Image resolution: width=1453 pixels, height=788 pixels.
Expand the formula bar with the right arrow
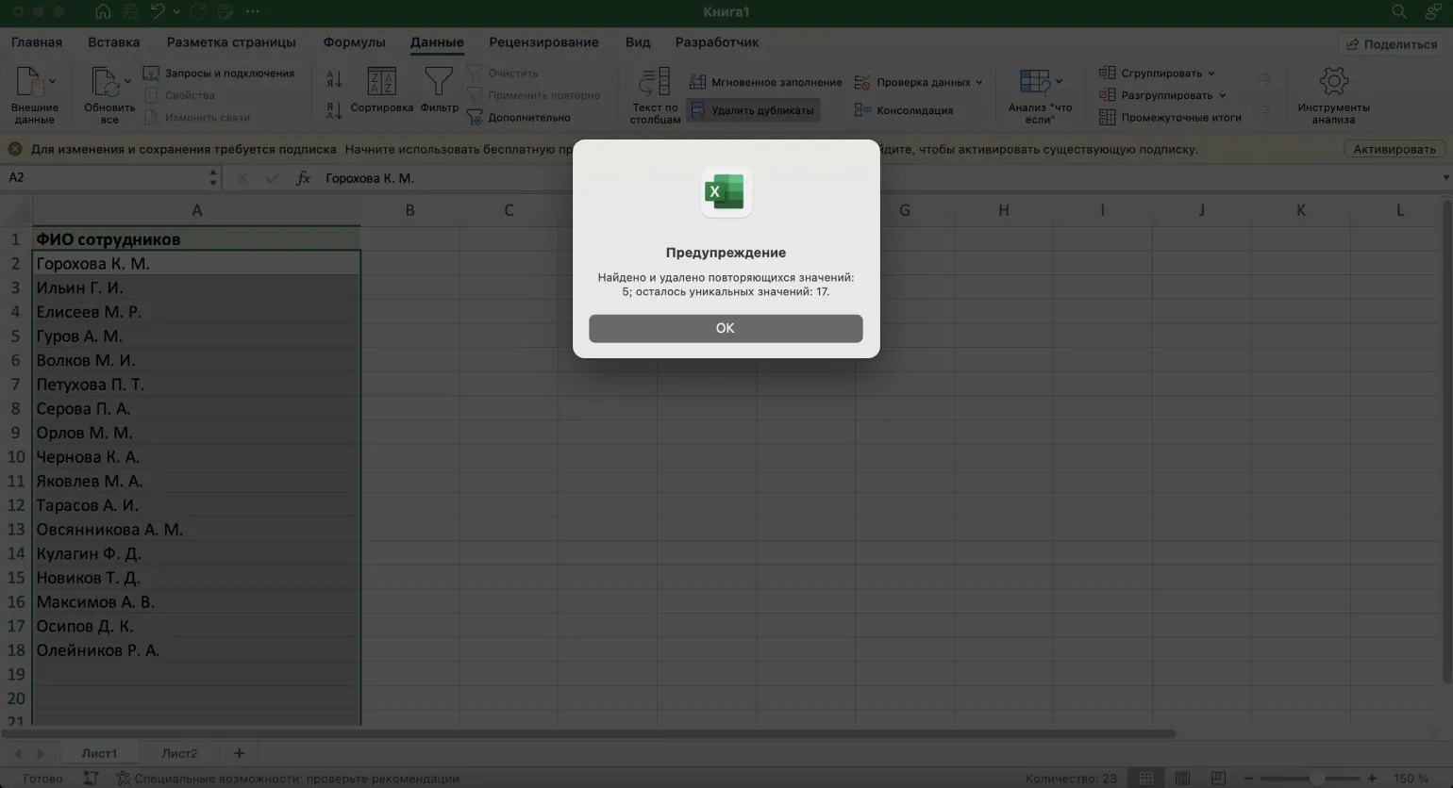tap(1445, 178)
